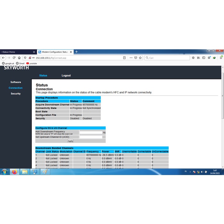
Task: Click the address bar URL 192.168.100.1
Action: 51,58
